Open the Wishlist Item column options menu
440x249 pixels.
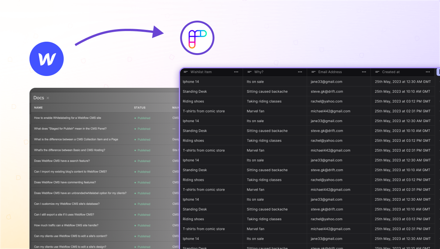tap(236, 72)
